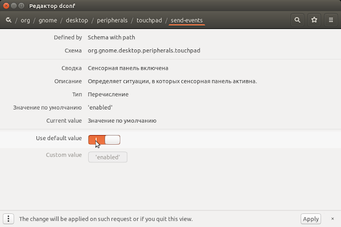The image size is (341, 227).
Task: Open bookmarks star icon
Action: pyautogui.click(x=314, y=20)
